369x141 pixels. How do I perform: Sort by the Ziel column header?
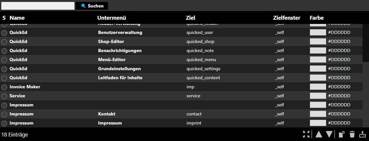pos(190,18)
